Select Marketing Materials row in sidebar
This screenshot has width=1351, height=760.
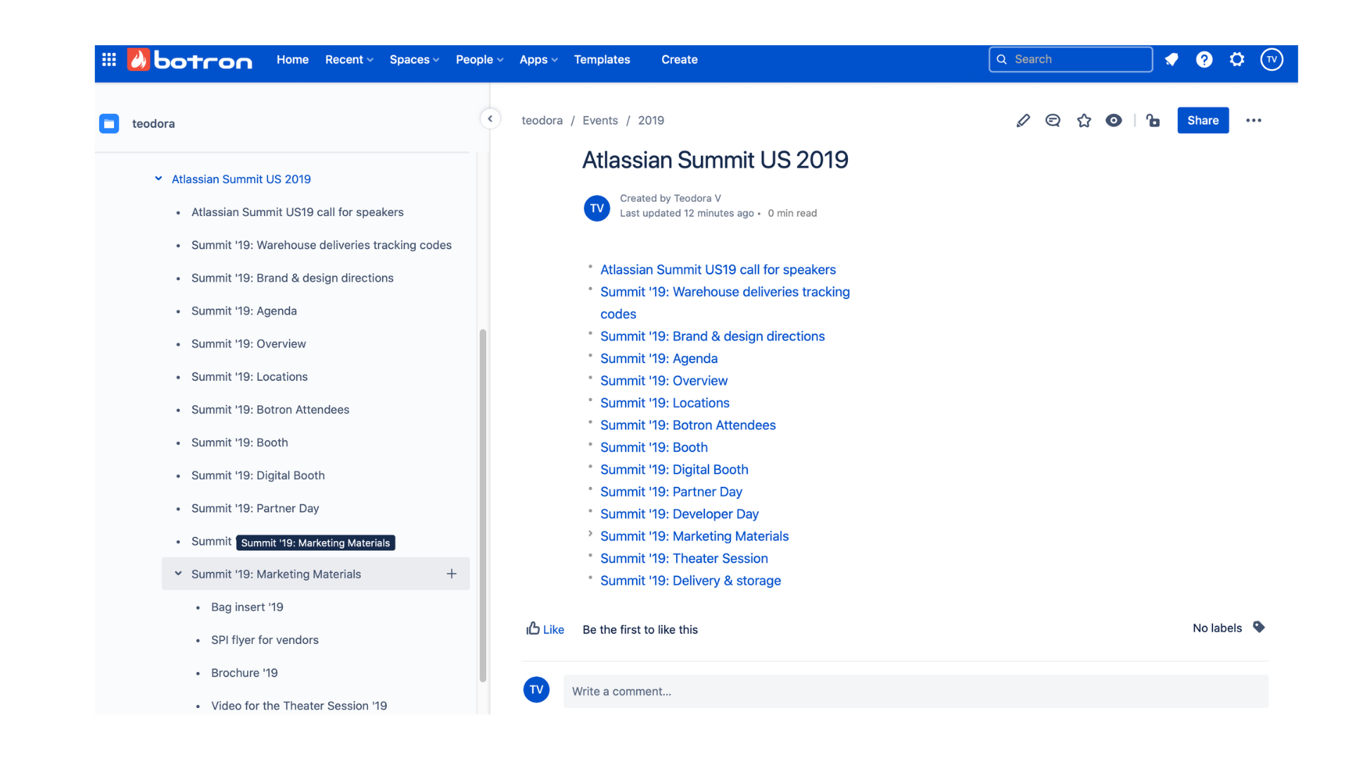(x=315, y=574)
